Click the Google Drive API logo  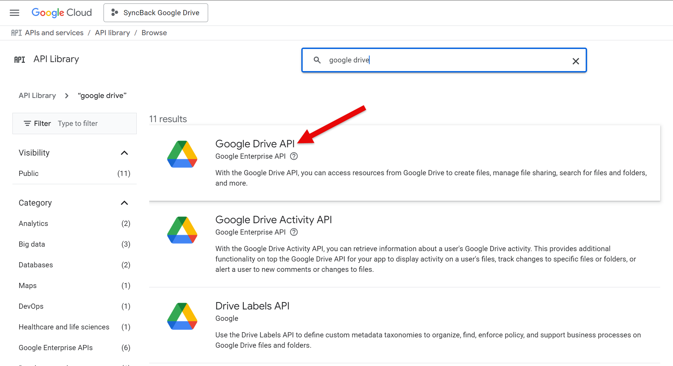182,154
